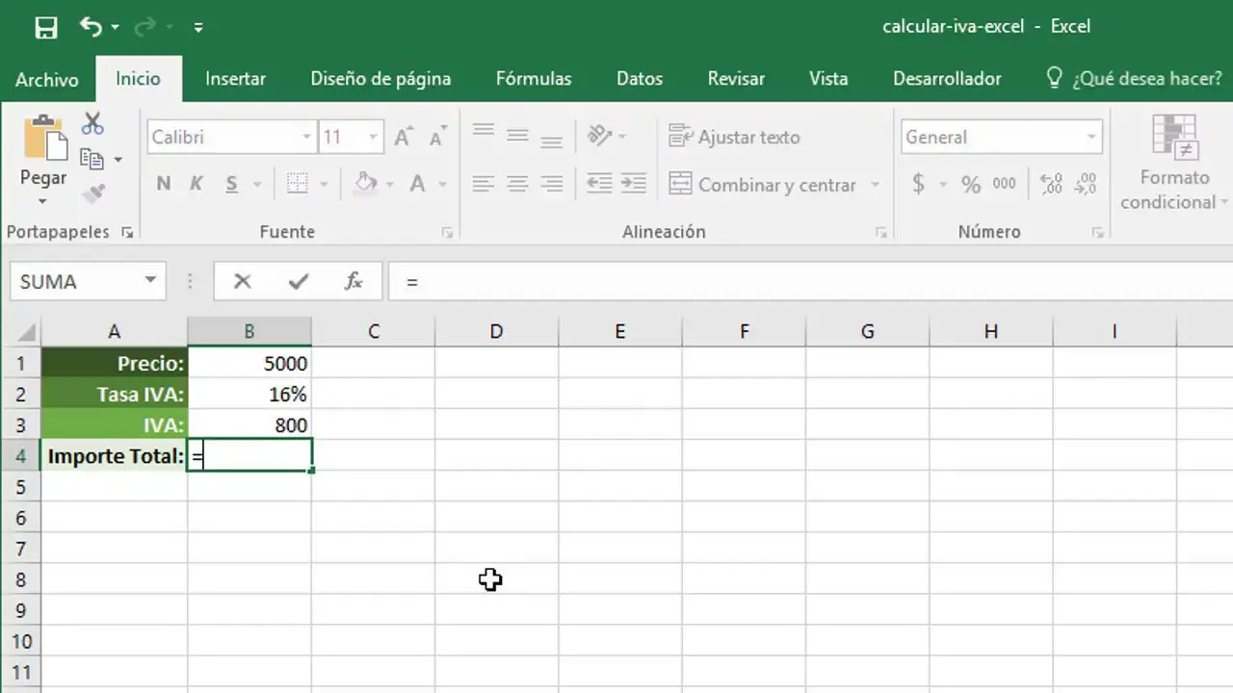Click the SUMA name box
This screenshot has width=1233, height=693.
[87, 281]
